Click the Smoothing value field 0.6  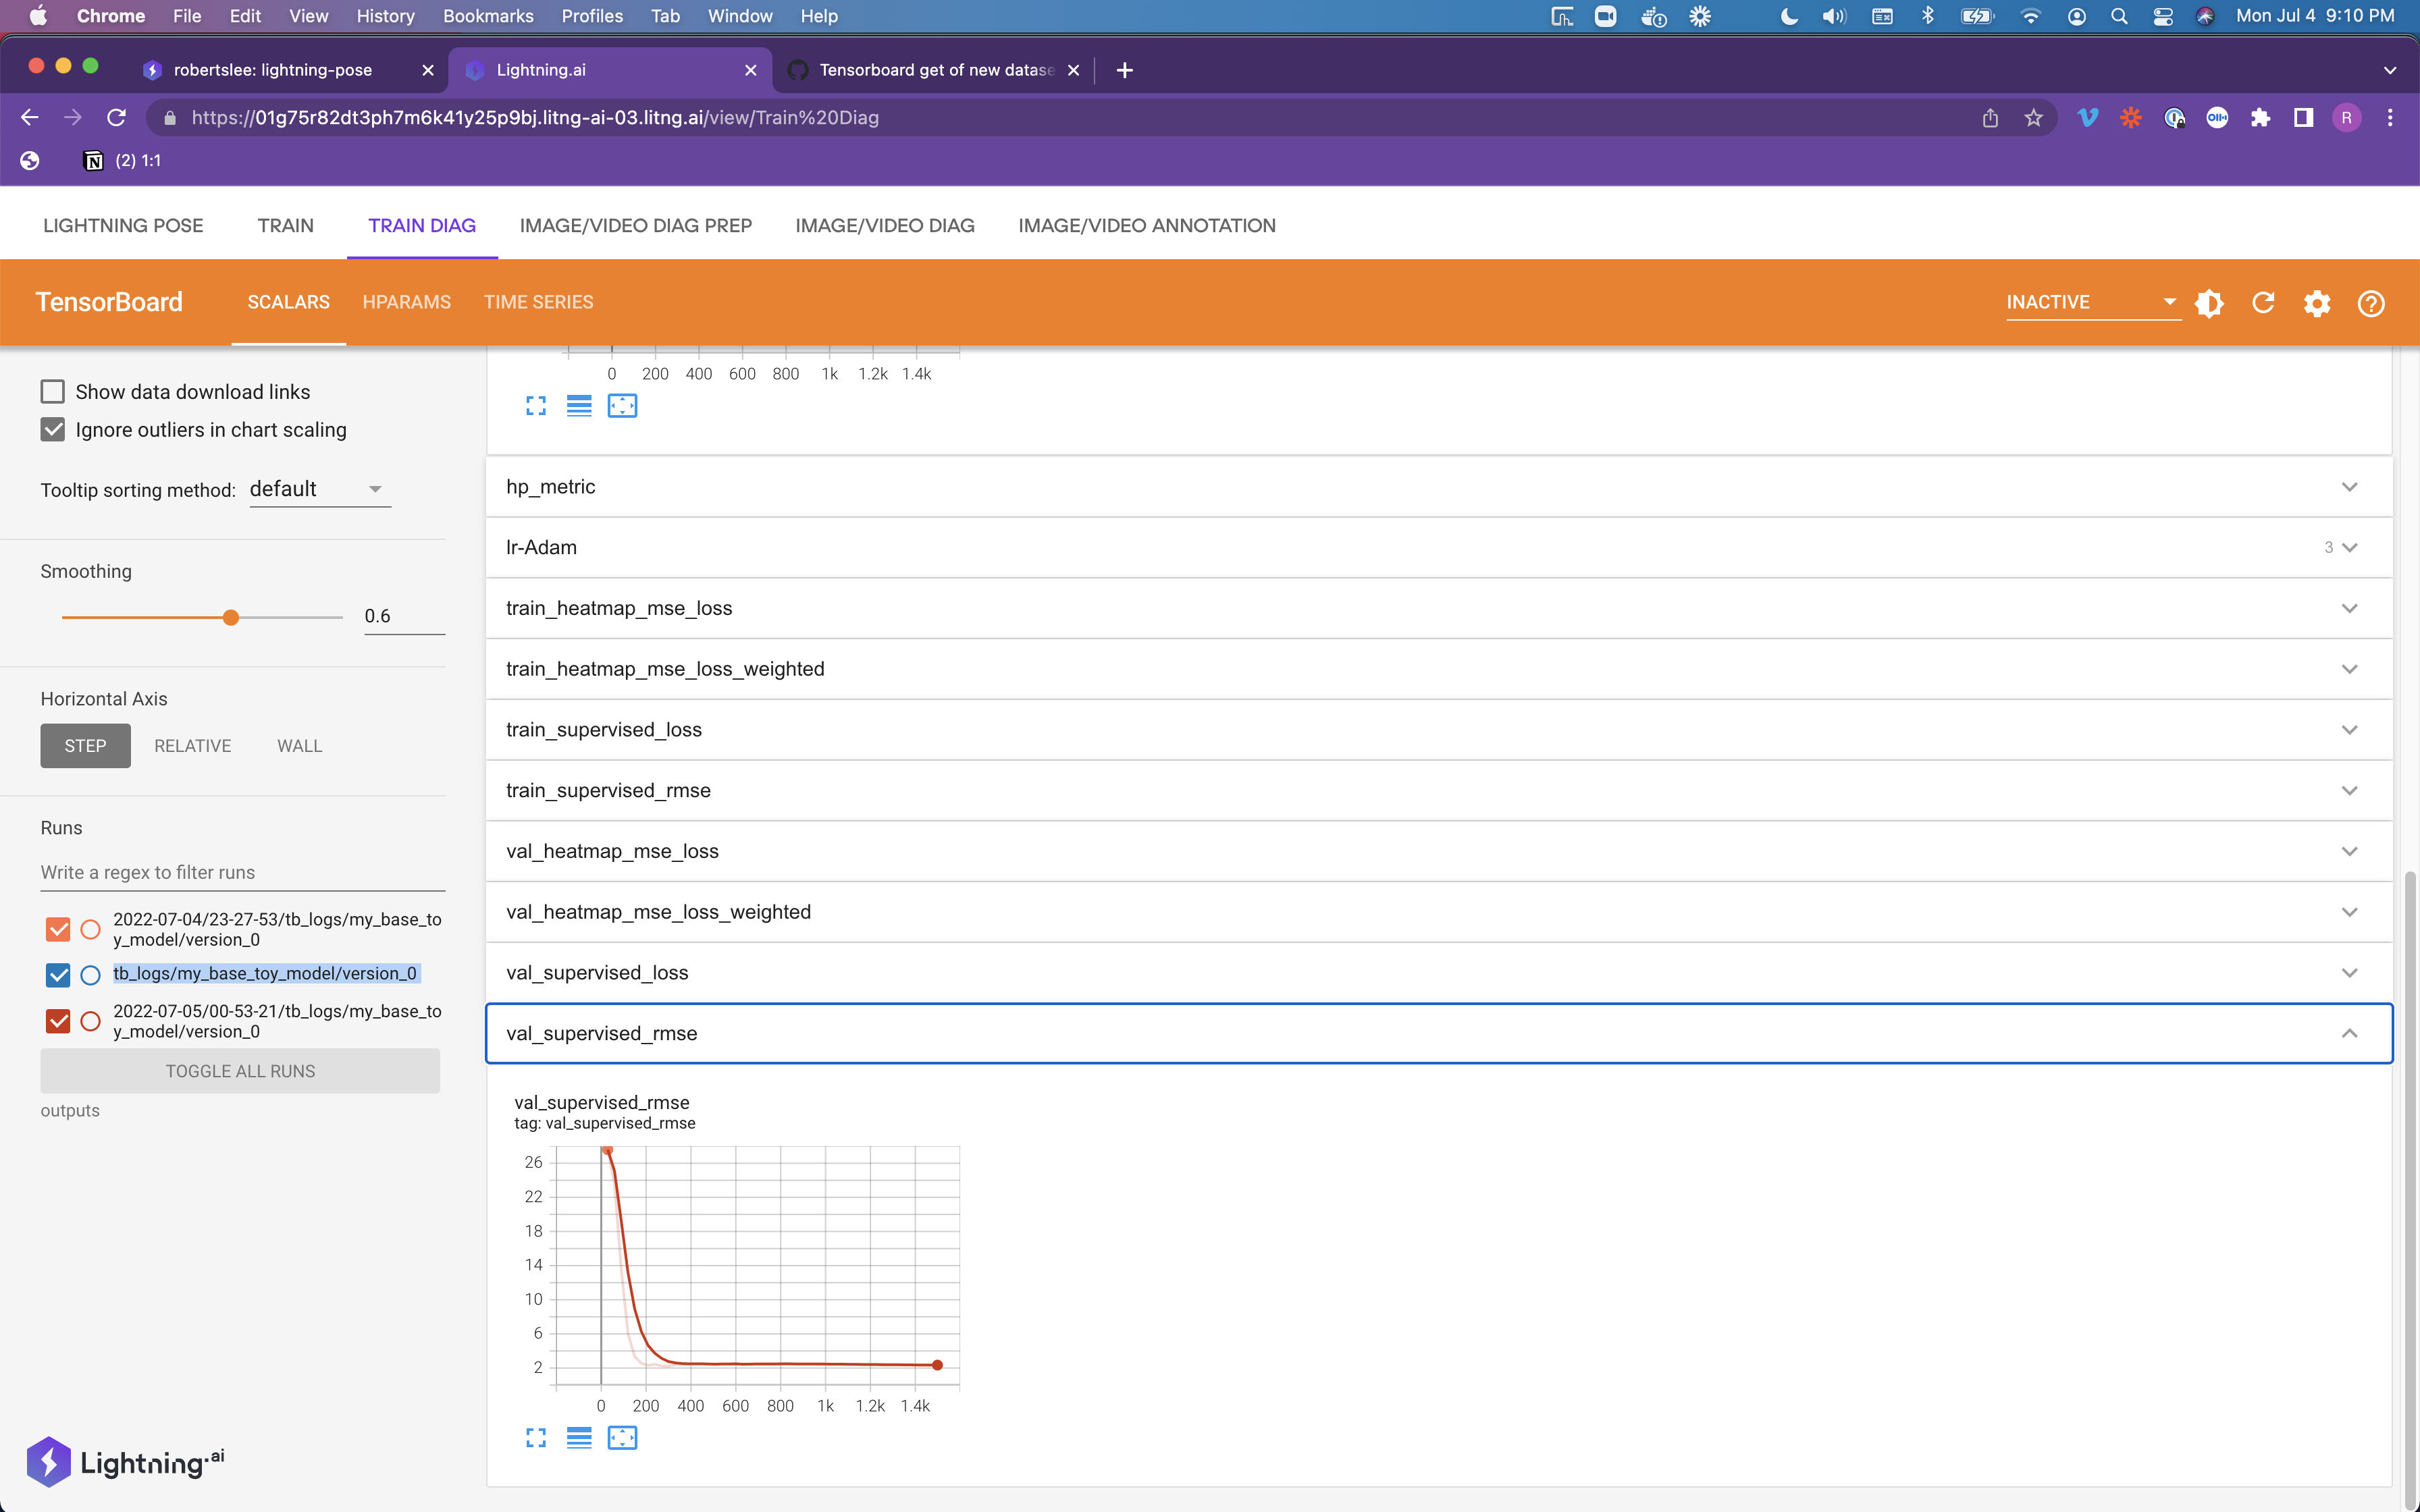404,616
